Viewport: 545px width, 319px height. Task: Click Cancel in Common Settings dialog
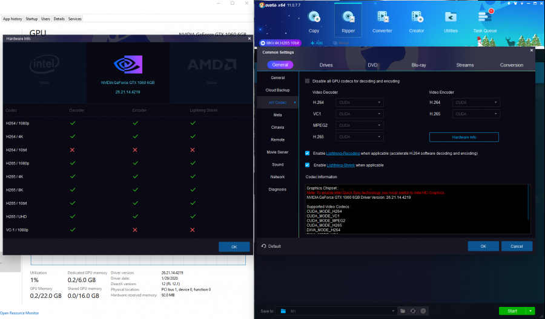[517, 246]
